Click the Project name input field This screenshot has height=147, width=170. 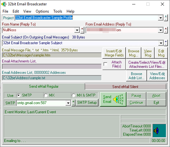pyautogui.click(x=86, y=18)
